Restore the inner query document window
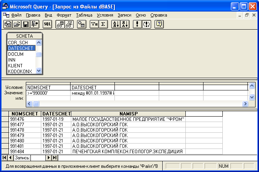The height and width of the screenshot is (172, 259). [247, 15]
